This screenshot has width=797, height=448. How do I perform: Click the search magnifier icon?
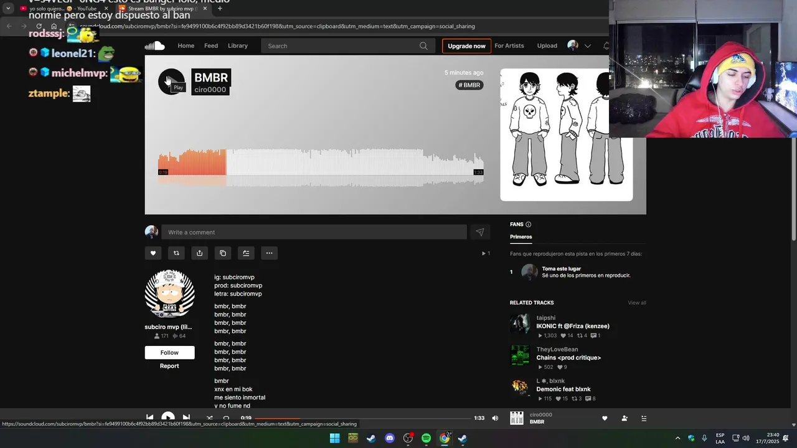(423, 45)
